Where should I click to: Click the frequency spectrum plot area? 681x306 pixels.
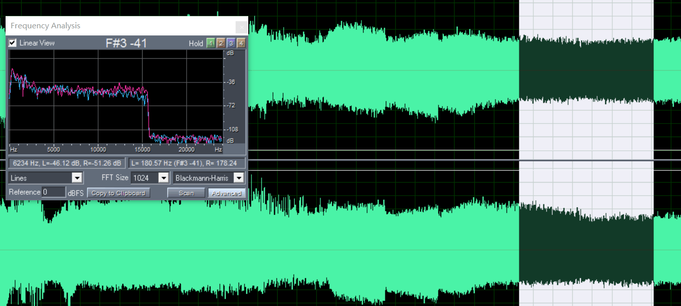pyautogui.click(x=116, y=96)
